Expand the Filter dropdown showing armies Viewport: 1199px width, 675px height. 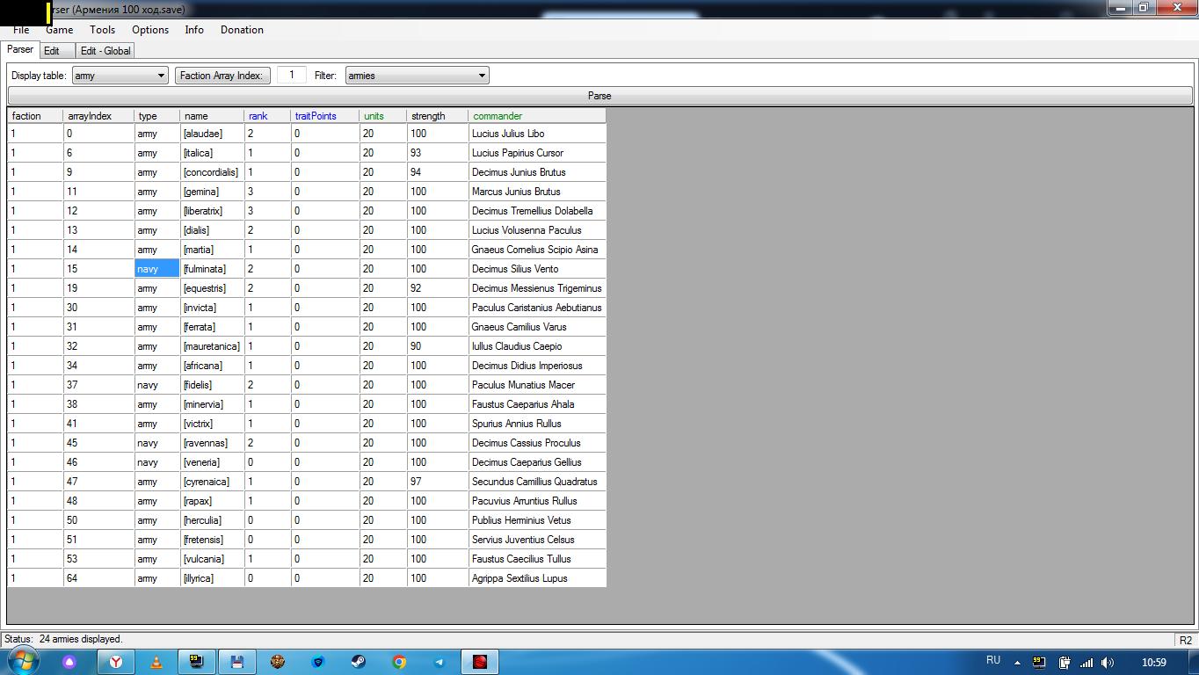pyautogui.click(x=418, y=76)
